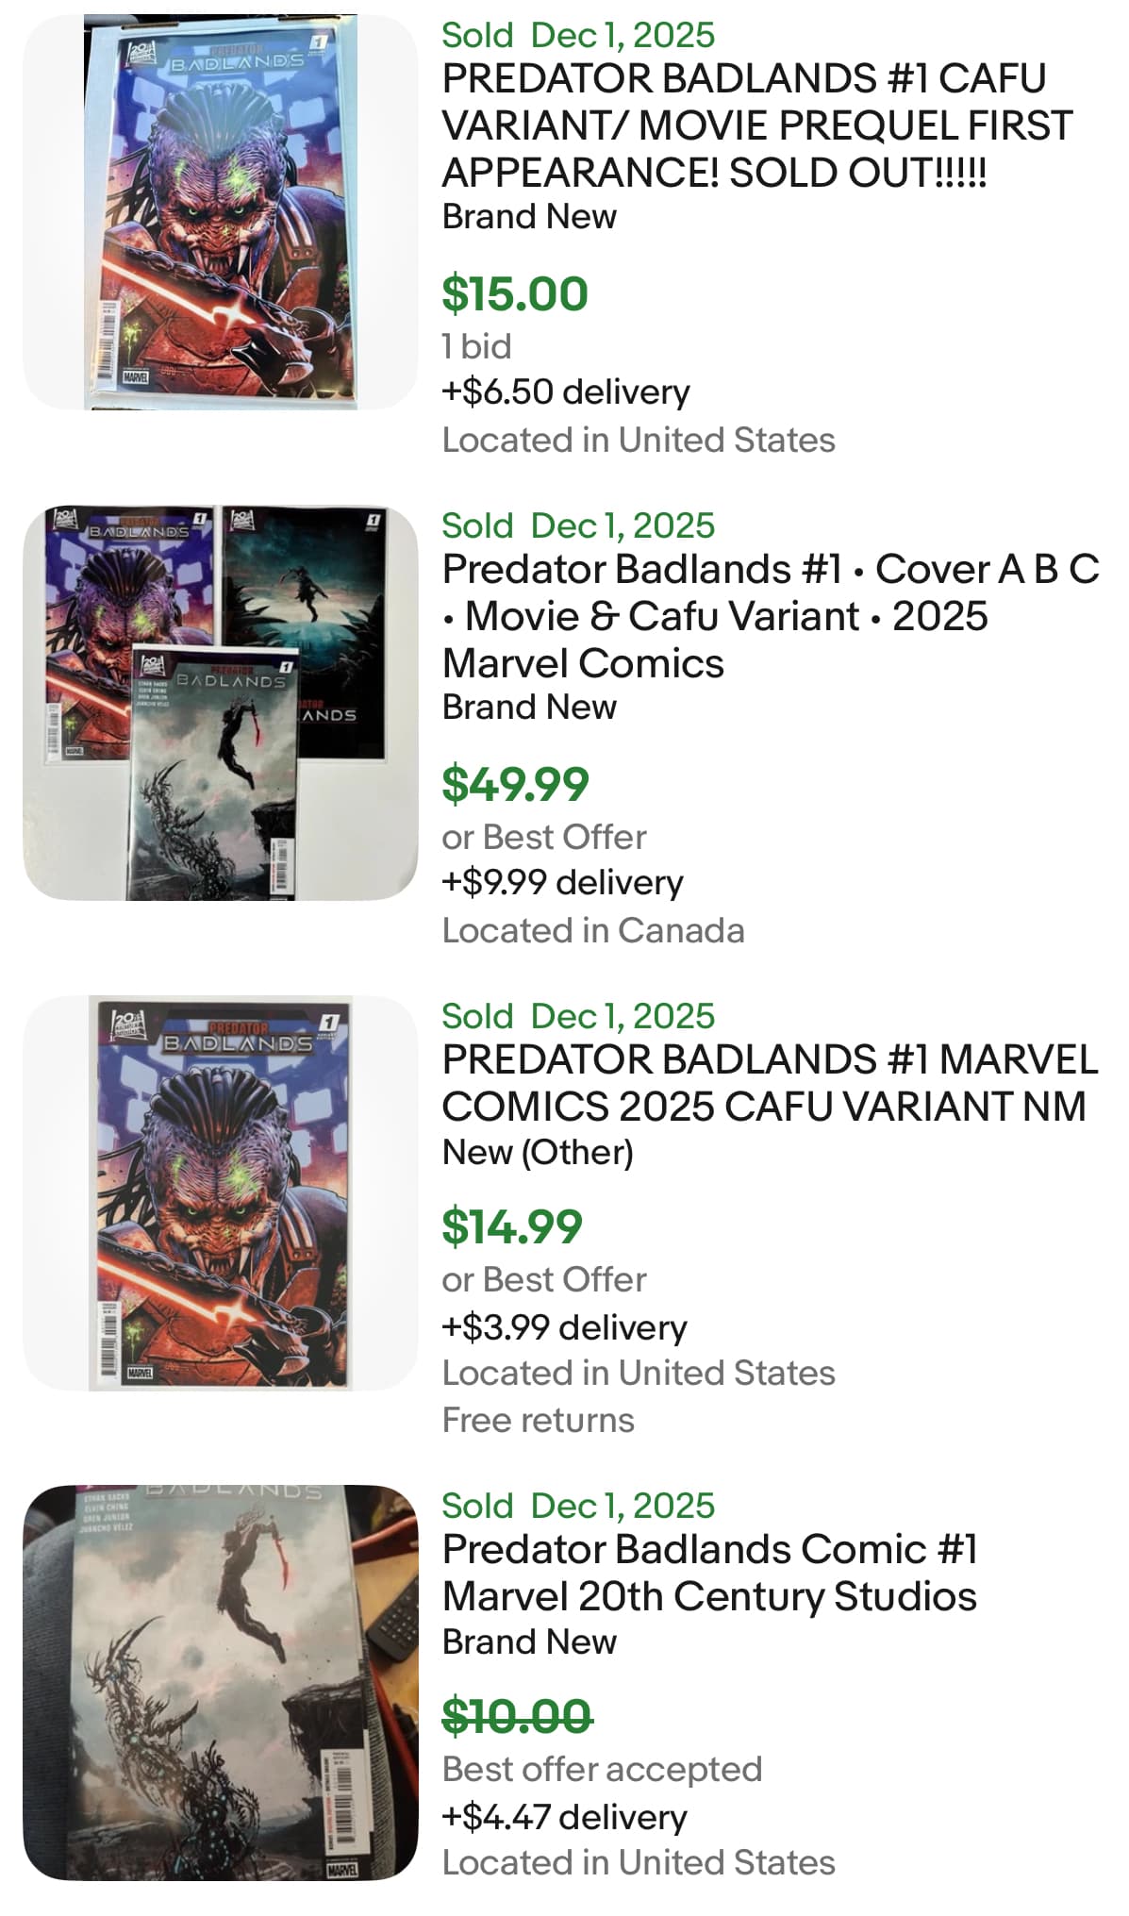Click the $15.00 sold price
This screenshot has width=1129, height=1916.
[515, 293]
